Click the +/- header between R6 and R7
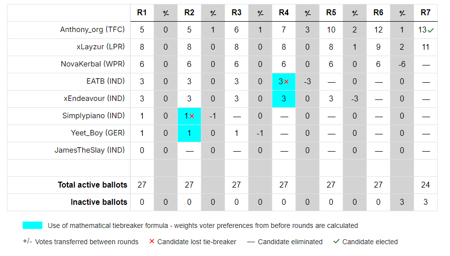 pos(402,13)
